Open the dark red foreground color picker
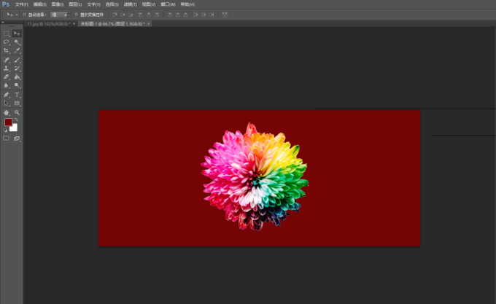The width and height of the screenshot is (496, 304). coord(8,122)
